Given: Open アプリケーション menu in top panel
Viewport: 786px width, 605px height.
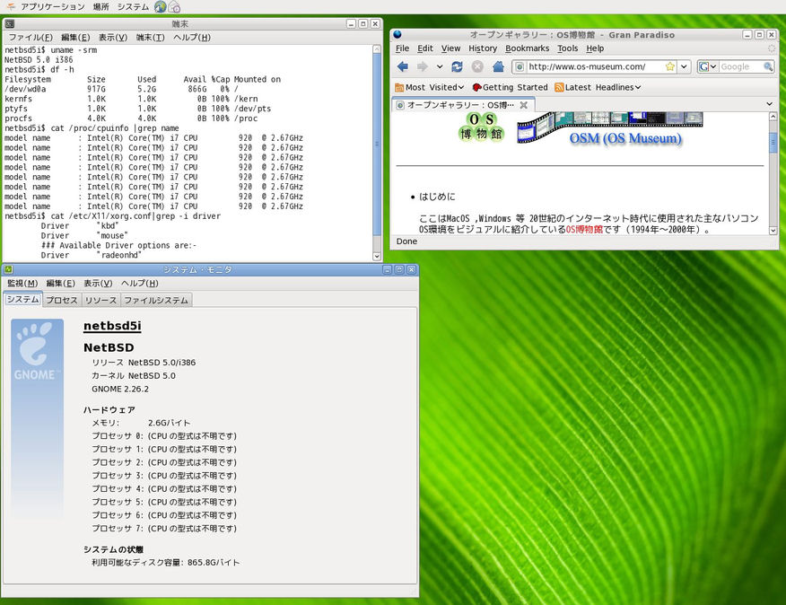Looking at the screenshot, I should click(53, 6).
